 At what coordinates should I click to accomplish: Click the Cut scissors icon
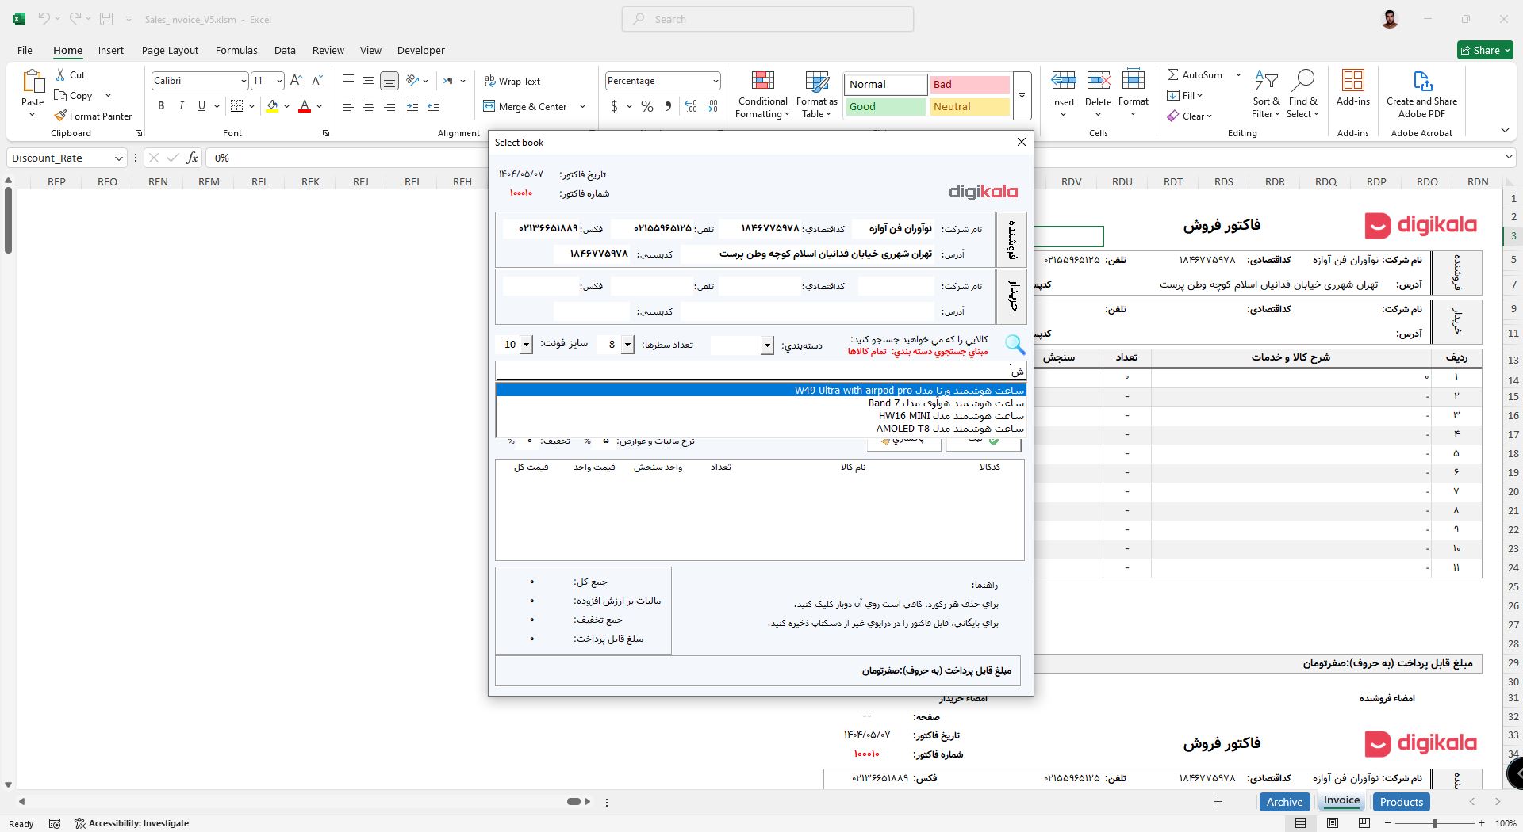tap(60, 74)
